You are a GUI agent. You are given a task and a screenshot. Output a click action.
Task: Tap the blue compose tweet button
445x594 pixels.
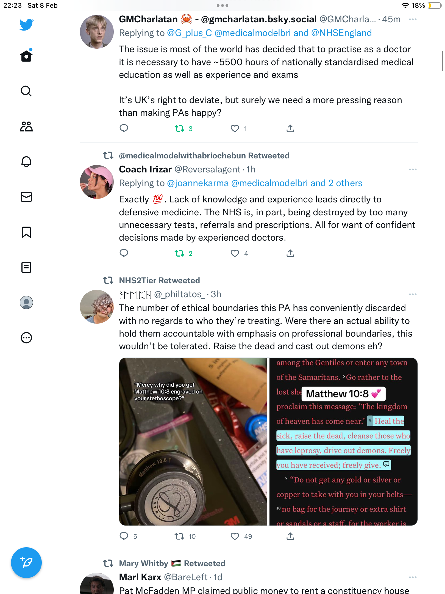(x=26, y=563)
